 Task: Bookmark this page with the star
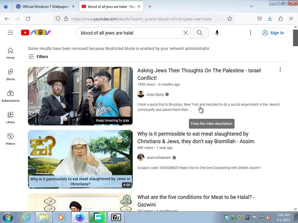pyautogui.click(x=230, y=19)
